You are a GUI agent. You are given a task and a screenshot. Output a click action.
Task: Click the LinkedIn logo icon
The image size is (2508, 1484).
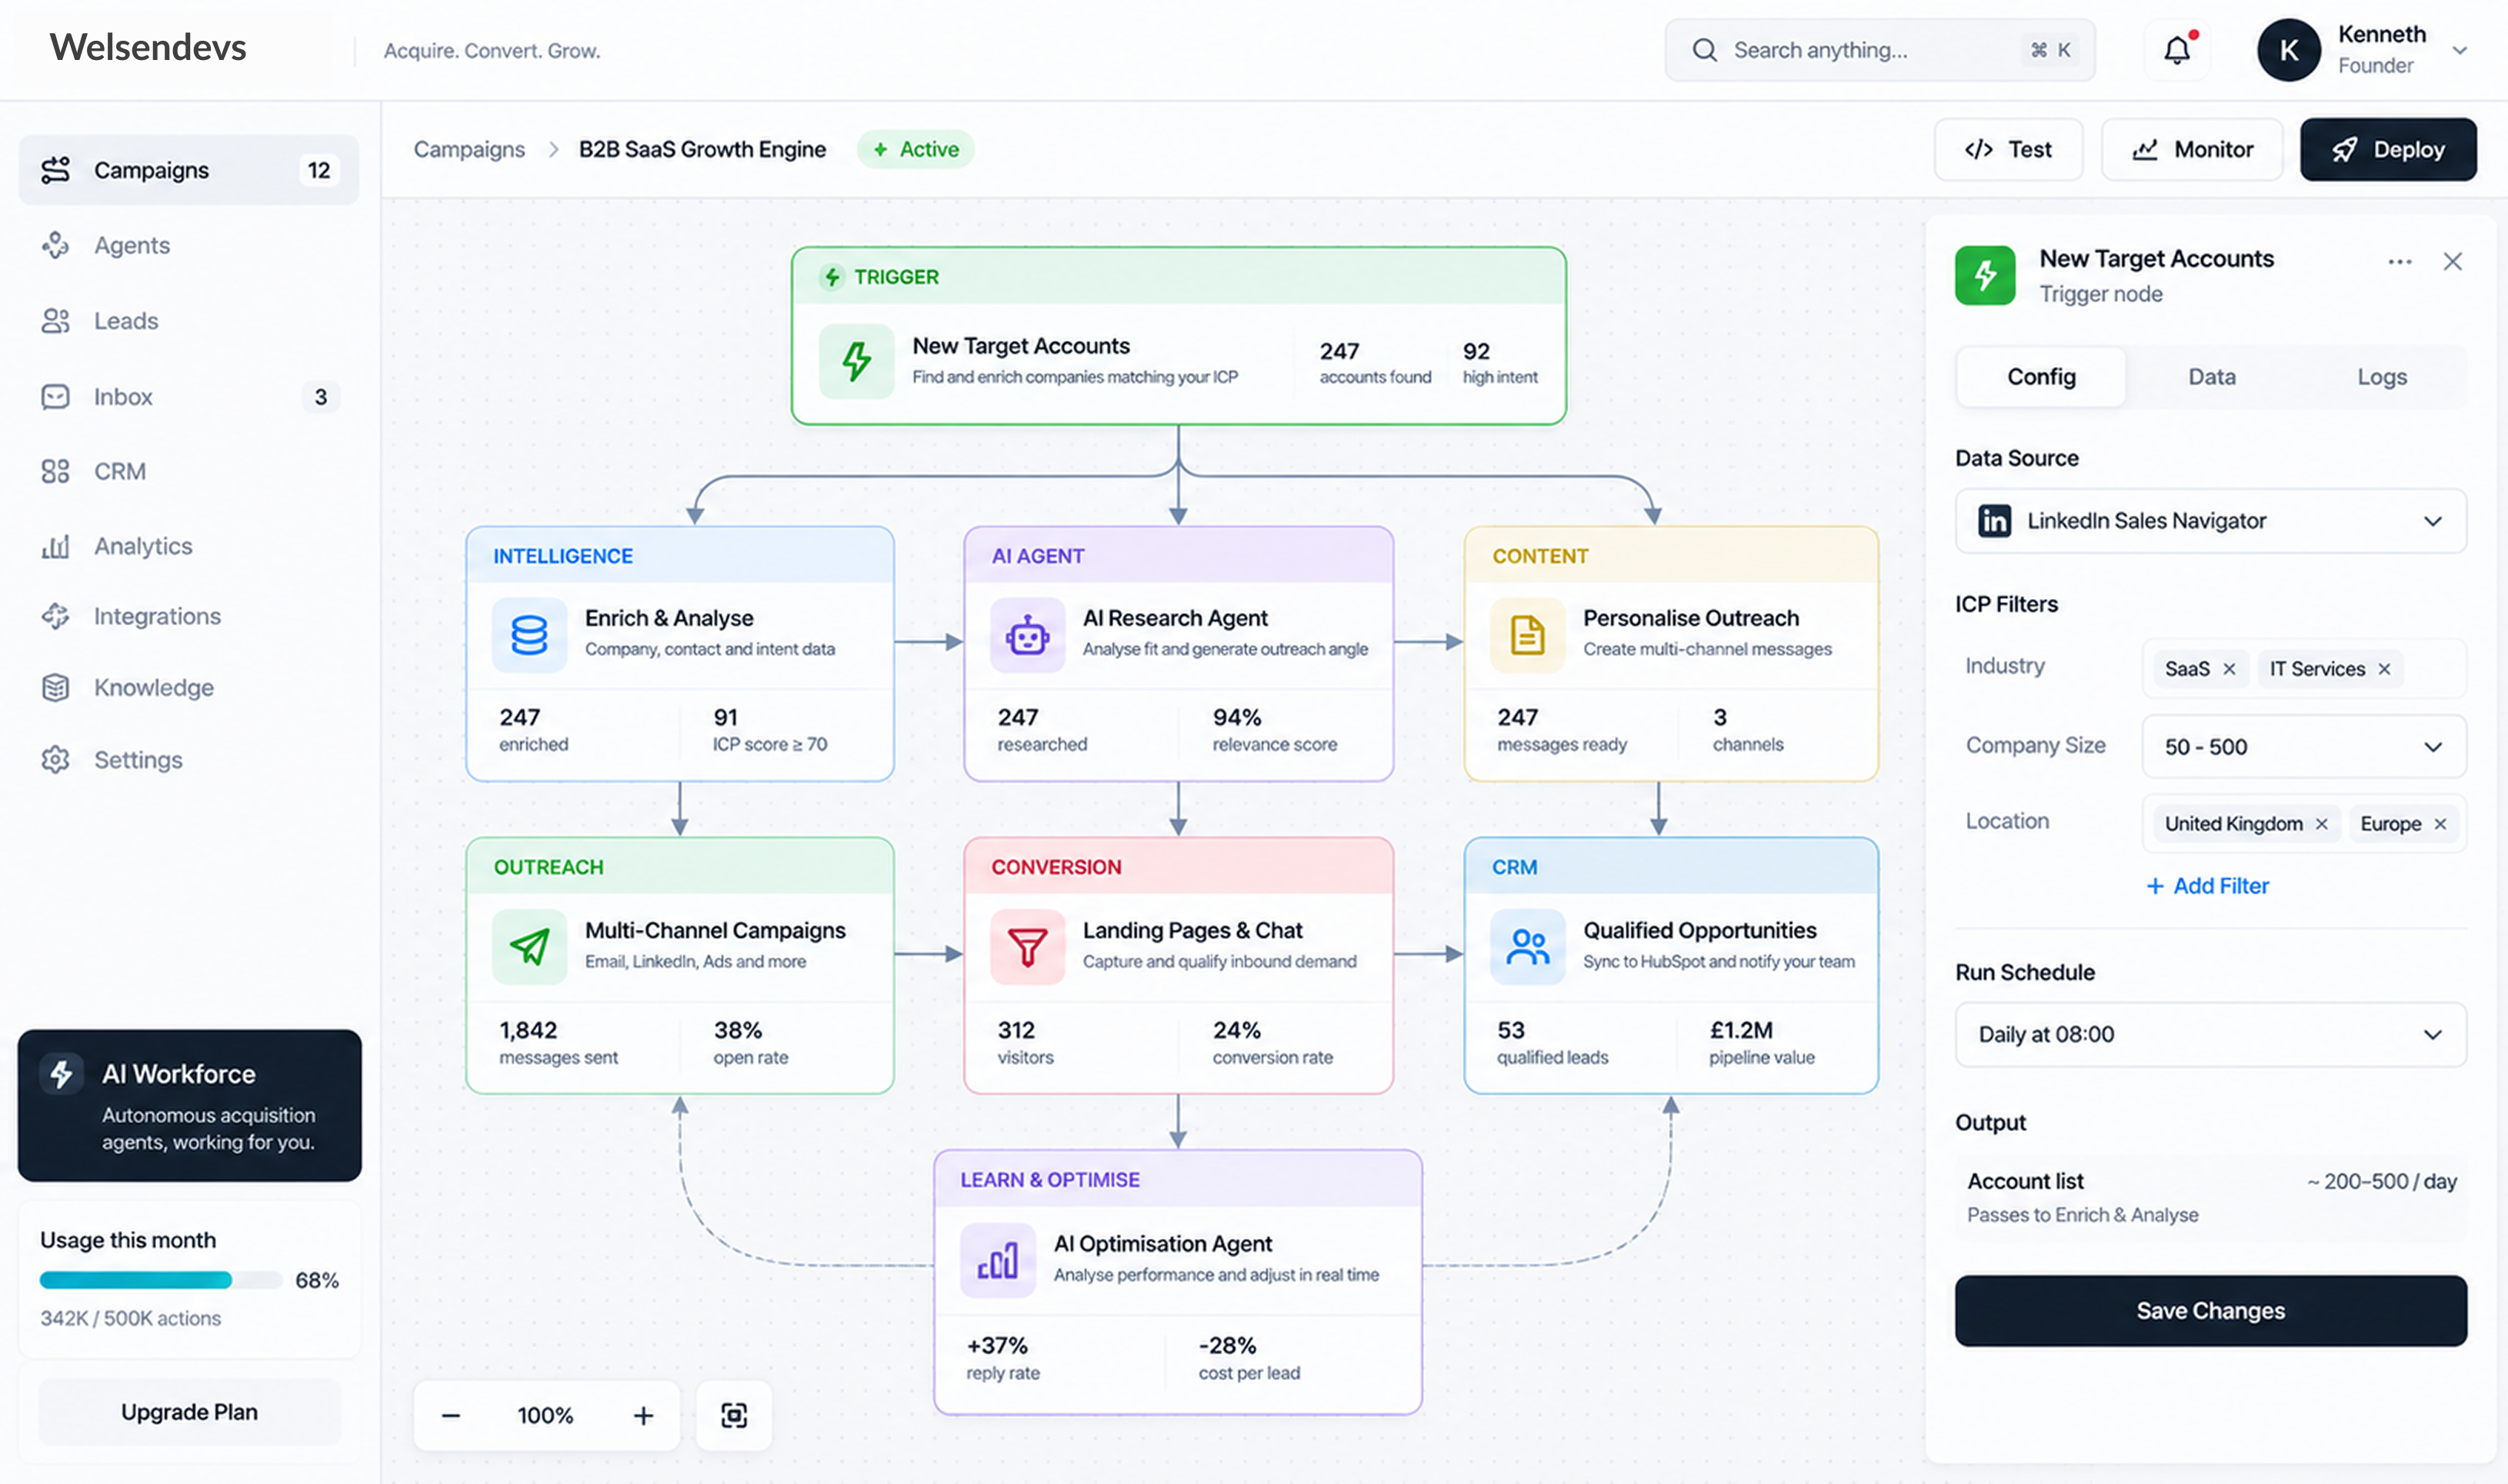(x=1994, y=521)
